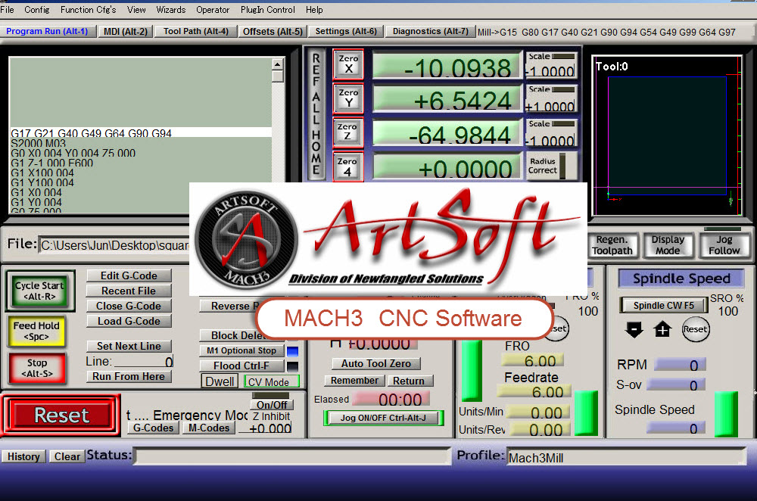Image resolution: width=757 pixels, height=501 pixels.
Task: Click the Flood Ctrl-F indicator LED
Action: (292, 366)
